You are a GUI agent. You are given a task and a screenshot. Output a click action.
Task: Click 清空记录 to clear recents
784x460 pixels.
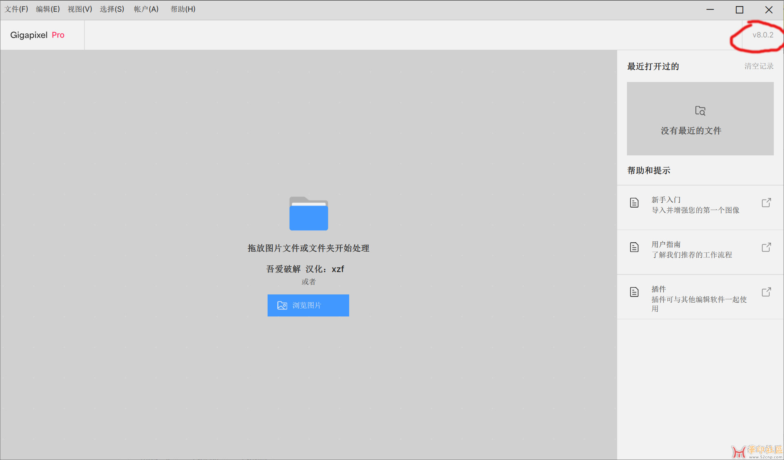click(759, 66)
